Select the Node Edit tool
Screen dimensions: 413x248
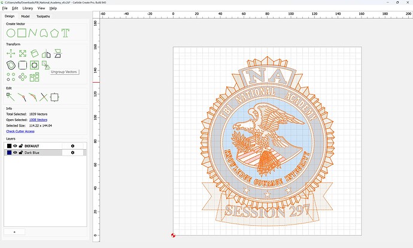point(11,97)
